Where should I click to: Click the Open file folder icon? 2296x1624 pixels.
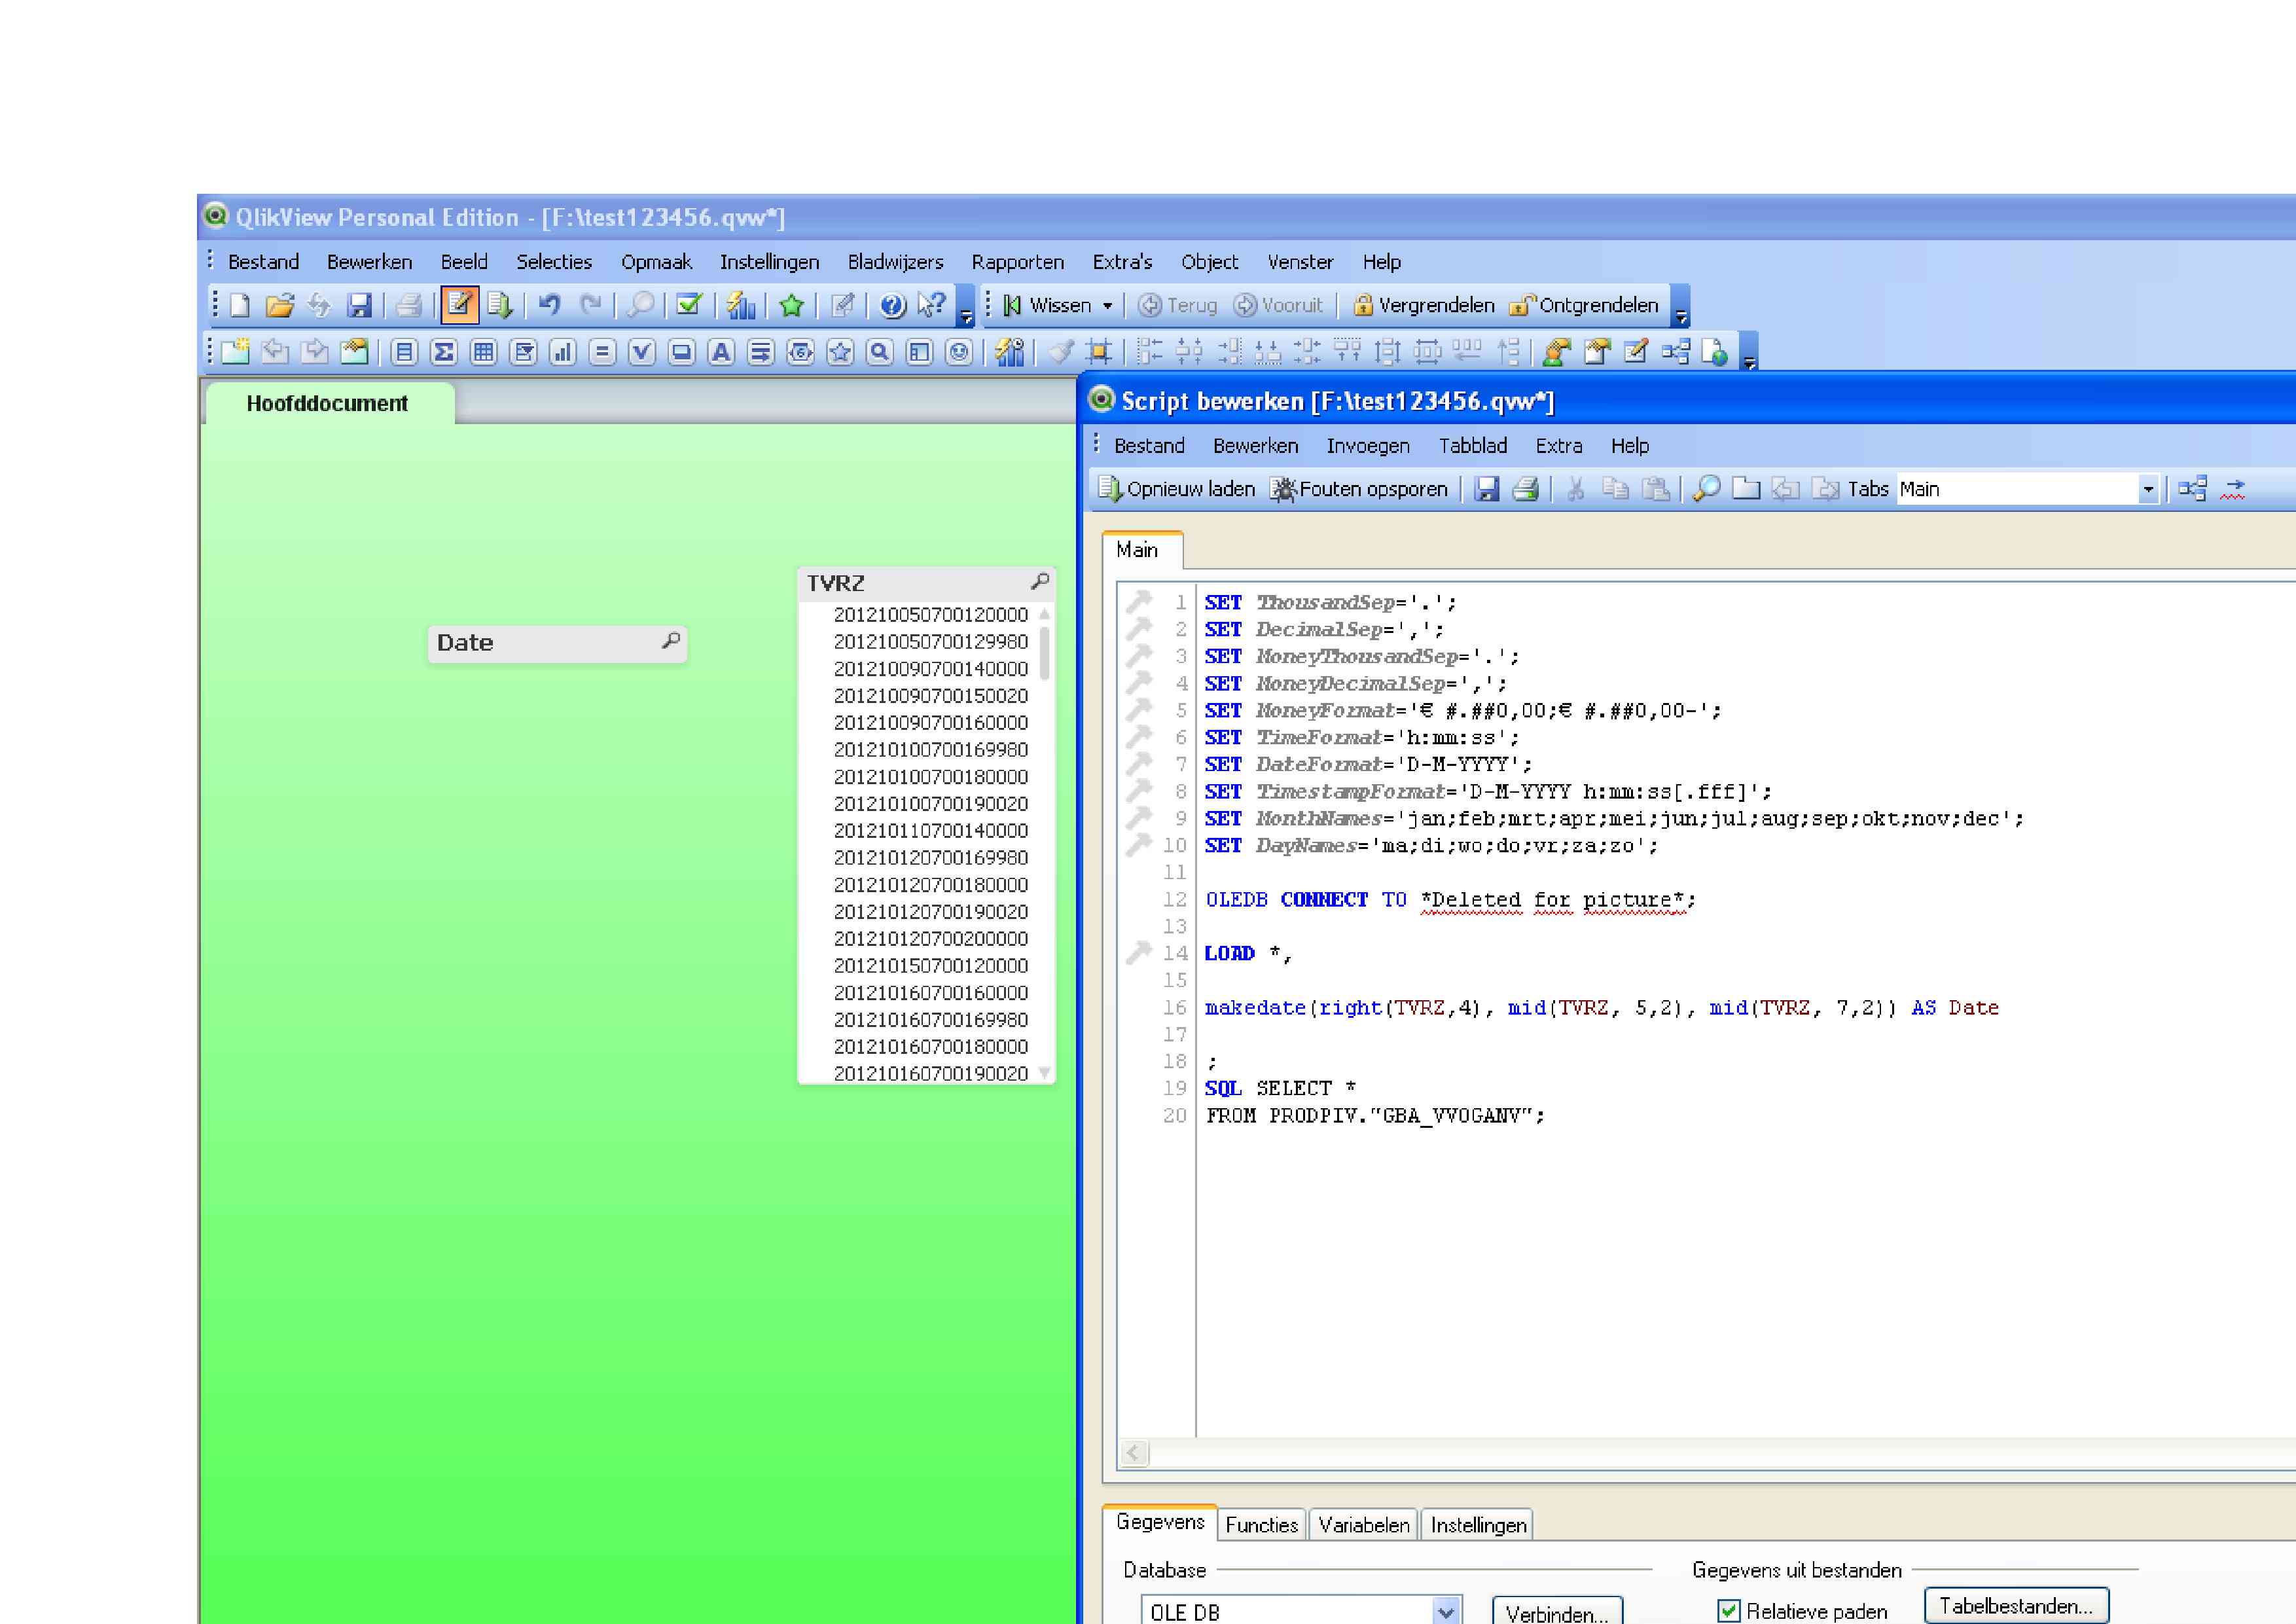pos(280,305)
